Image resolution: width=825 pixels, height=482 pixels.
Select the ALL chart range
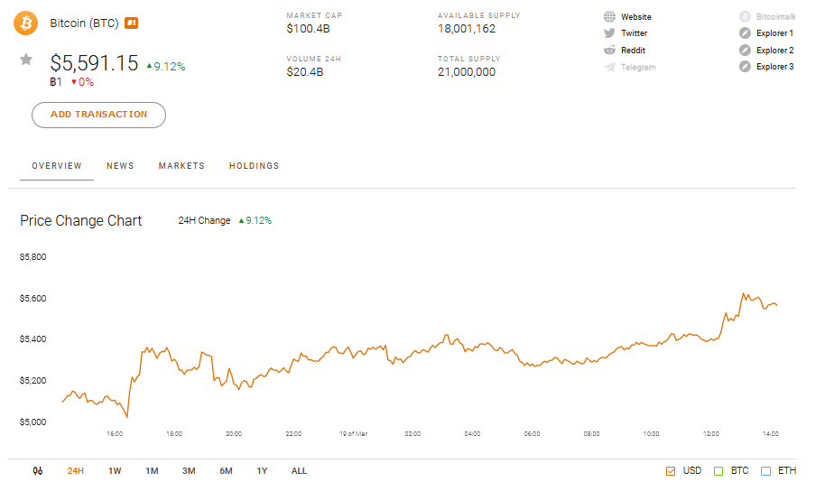click(299, 471)
